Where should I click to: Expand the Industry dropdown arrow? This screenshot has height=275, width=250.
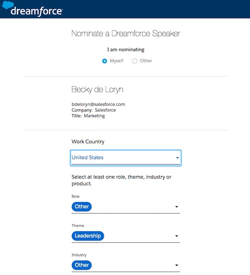[177, 265]
